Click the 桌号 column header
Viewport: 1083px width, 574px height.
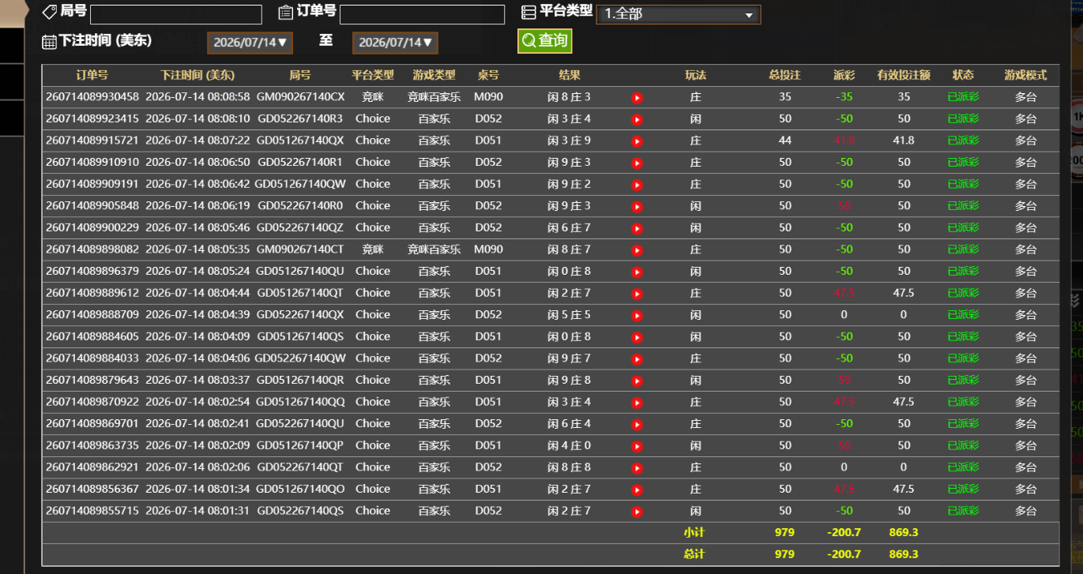488,75
